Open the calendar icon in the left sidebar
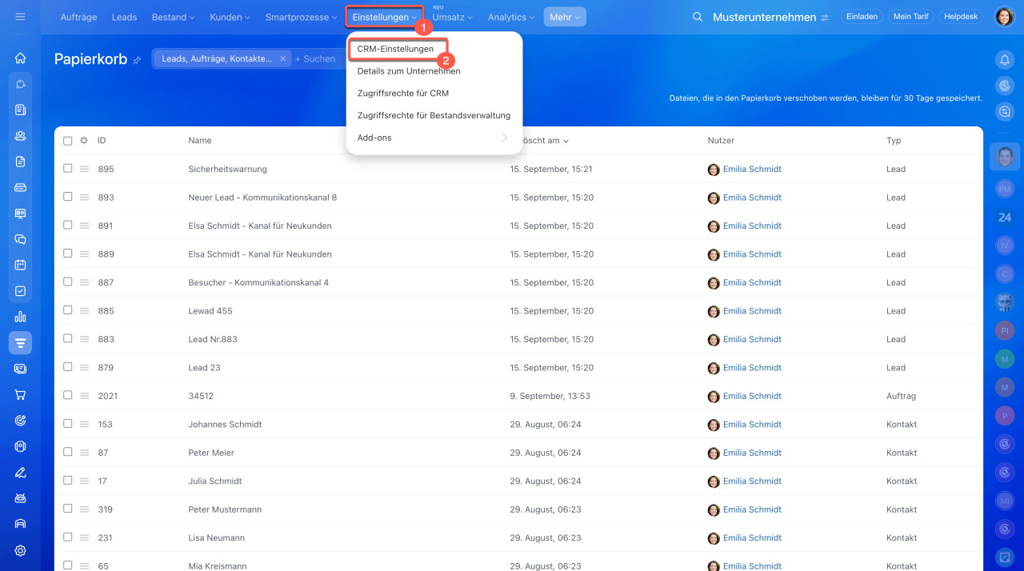This screenshot has height=571, width=1024. 21,265
